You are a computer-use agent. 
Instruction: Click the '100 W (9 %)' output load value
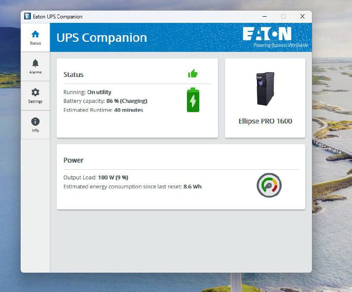pyautogui.click(x=113, y=178)
